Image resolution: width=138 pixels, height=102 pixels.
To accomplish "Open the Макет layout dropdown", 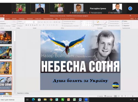I will [20, 21].
